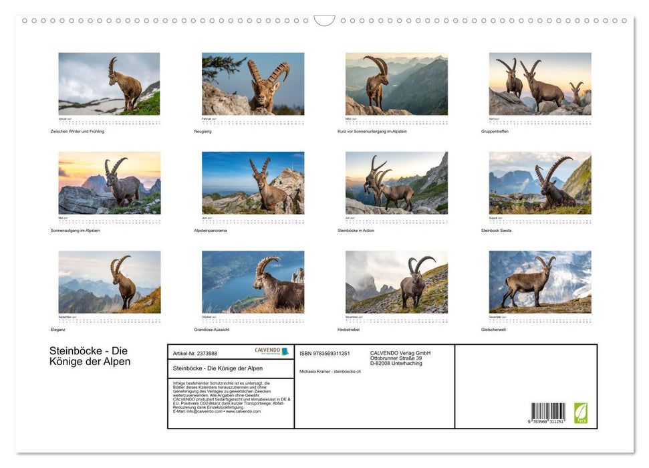Open the 'Steinböcke in Action' photo

click(x=396, y=183)
